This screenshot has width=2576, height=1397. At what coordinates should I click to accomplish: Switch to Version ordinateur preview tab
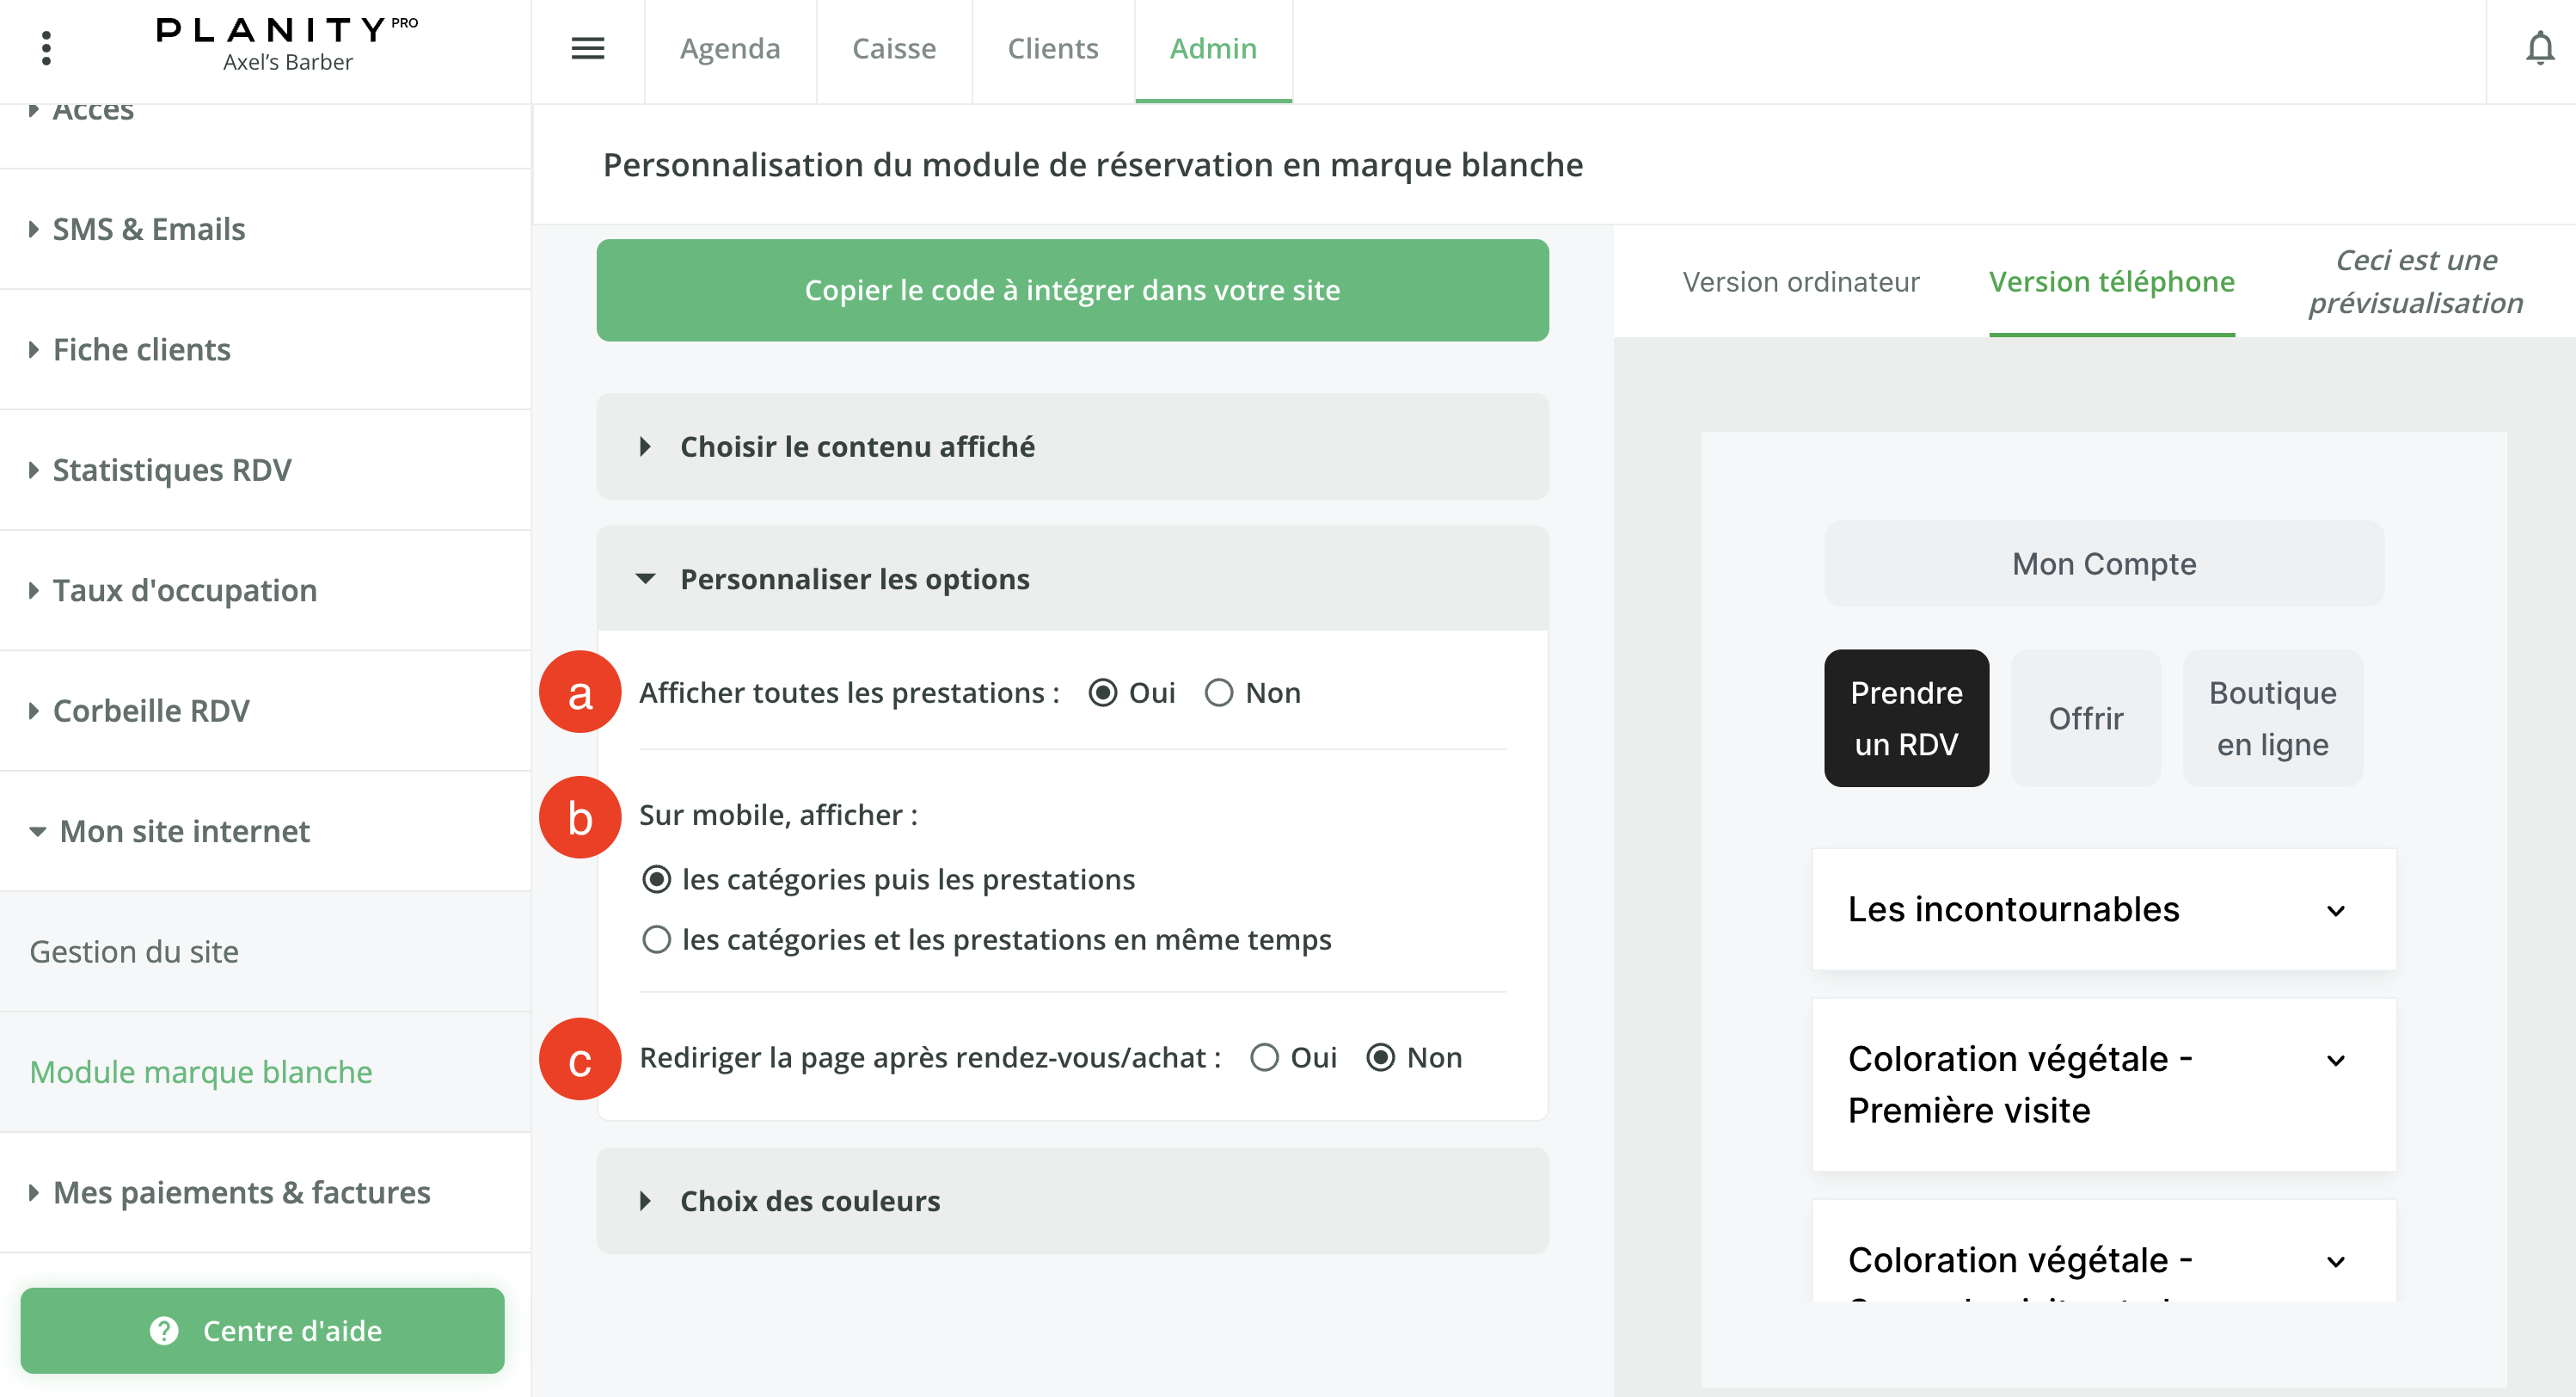coord(1800,282)
